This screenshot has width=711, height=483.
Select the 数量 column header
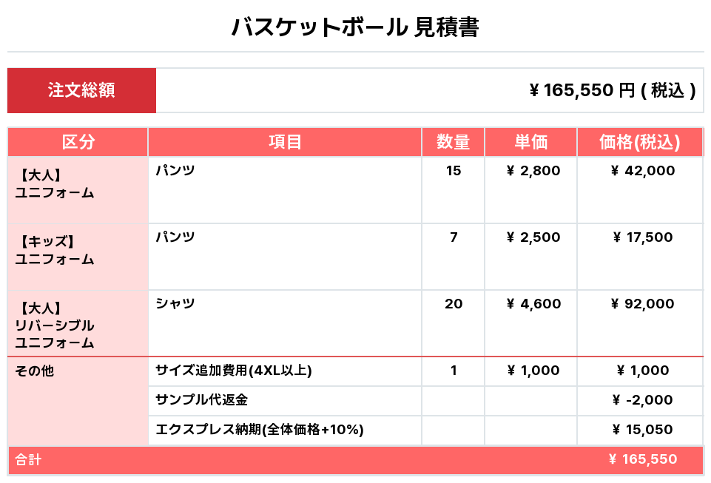(x=453, y=142)
